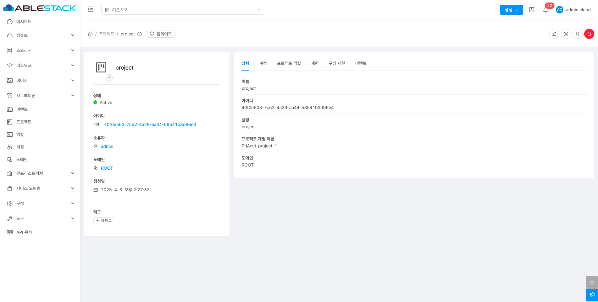598x302 pixels.
Task: Switch to the 이벤트 tab
Action: click(x=361, y=63)
